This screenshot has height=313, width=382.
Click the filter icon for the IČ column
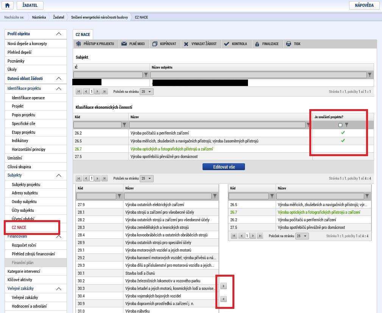tap(146, 75)
